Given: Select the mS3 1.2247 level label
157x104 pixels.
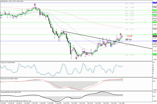Looking at the screenshot, I should coord(129,19).
